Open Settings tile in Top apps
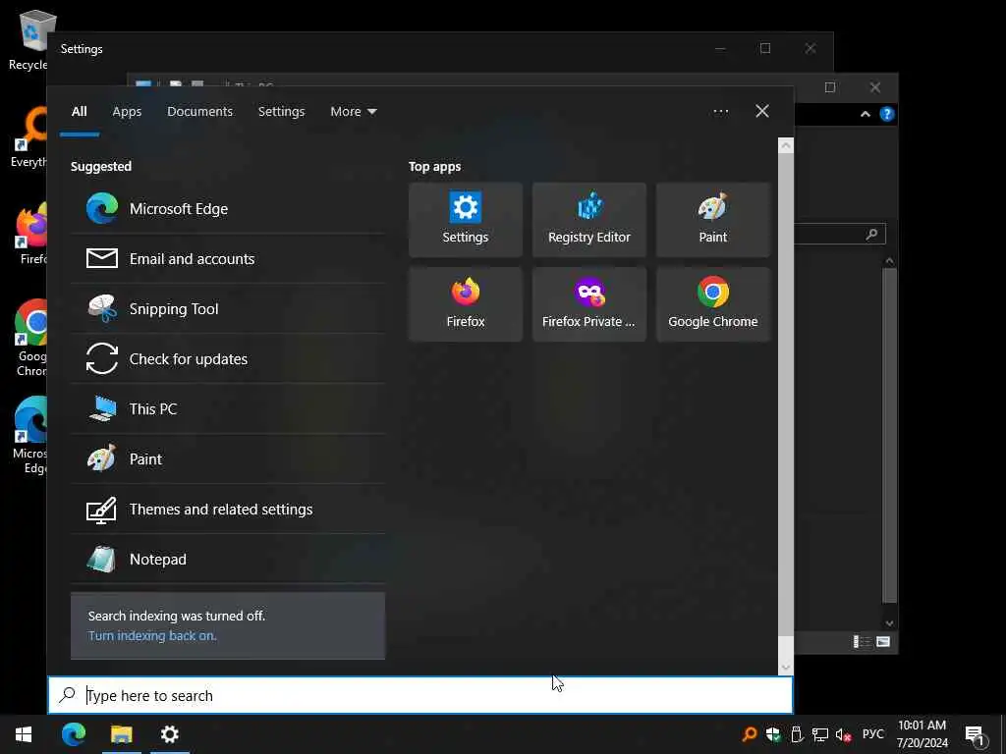 (465, 220)
